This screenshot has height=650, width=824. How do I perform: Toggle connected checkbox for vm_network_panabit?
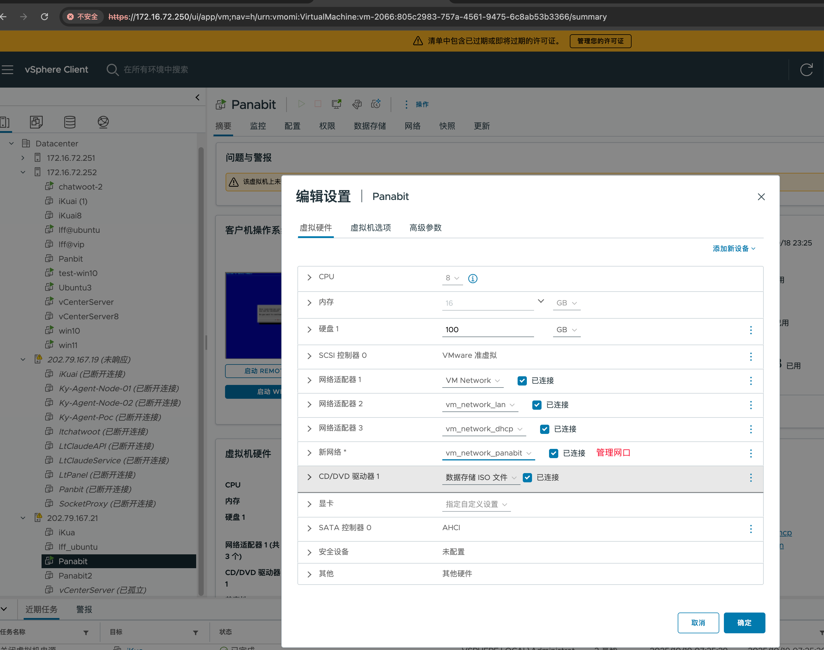coord(553,453)
